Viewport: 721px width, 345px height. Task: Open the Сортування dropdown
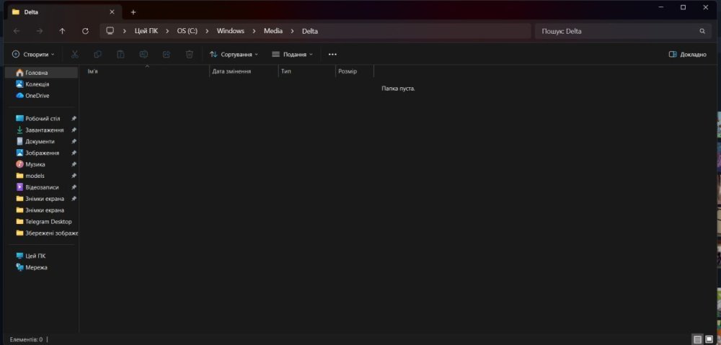coord(234,54)
